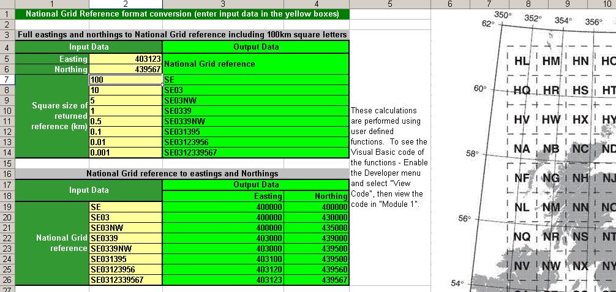Click easting output 403000 in row 22
The width and height of the screenshot is (616, 292).
[x=223, y=238]
